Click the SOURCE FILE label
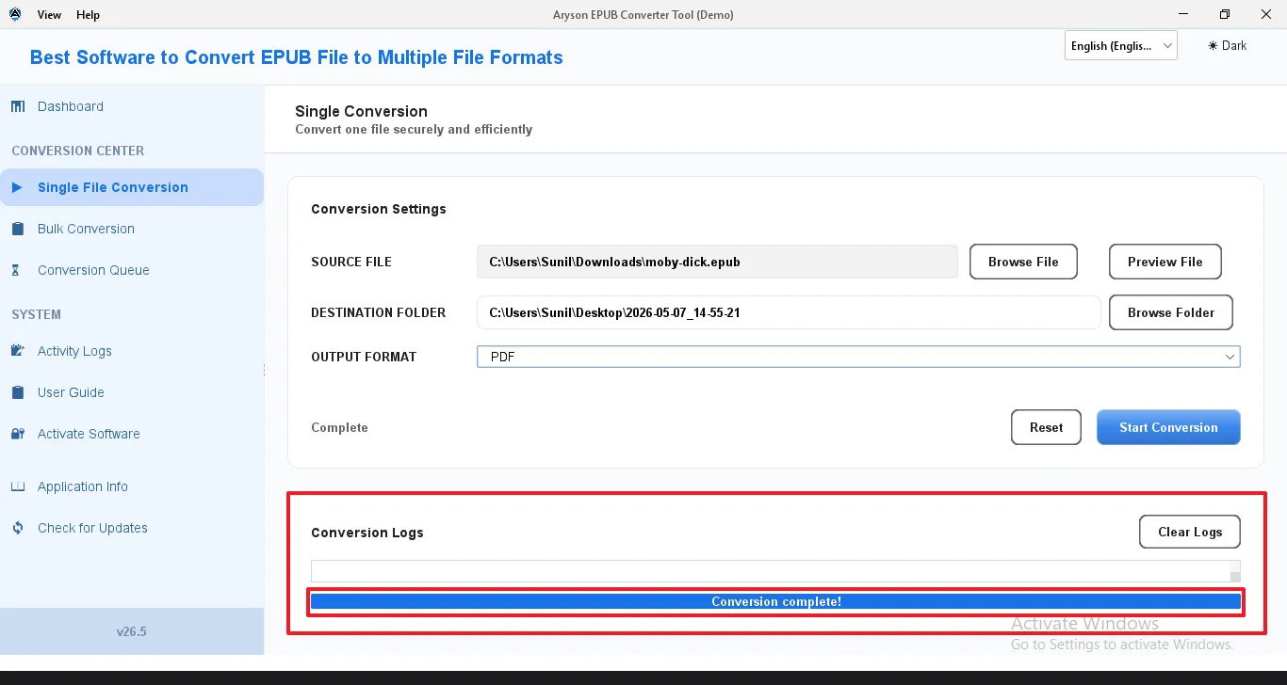 [x=351, y=262]
